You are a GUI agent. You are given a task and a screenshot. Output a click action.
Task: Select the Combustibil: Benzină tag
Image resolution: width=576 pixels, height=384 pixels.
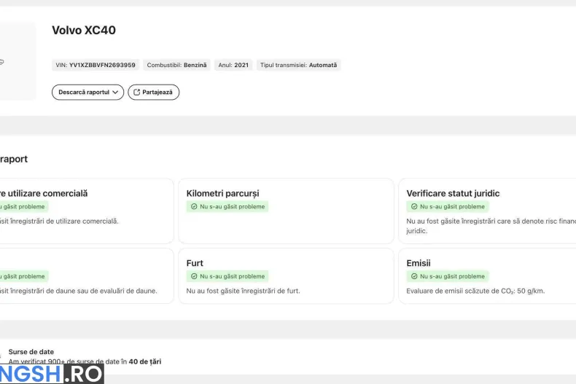click(176, 65)
